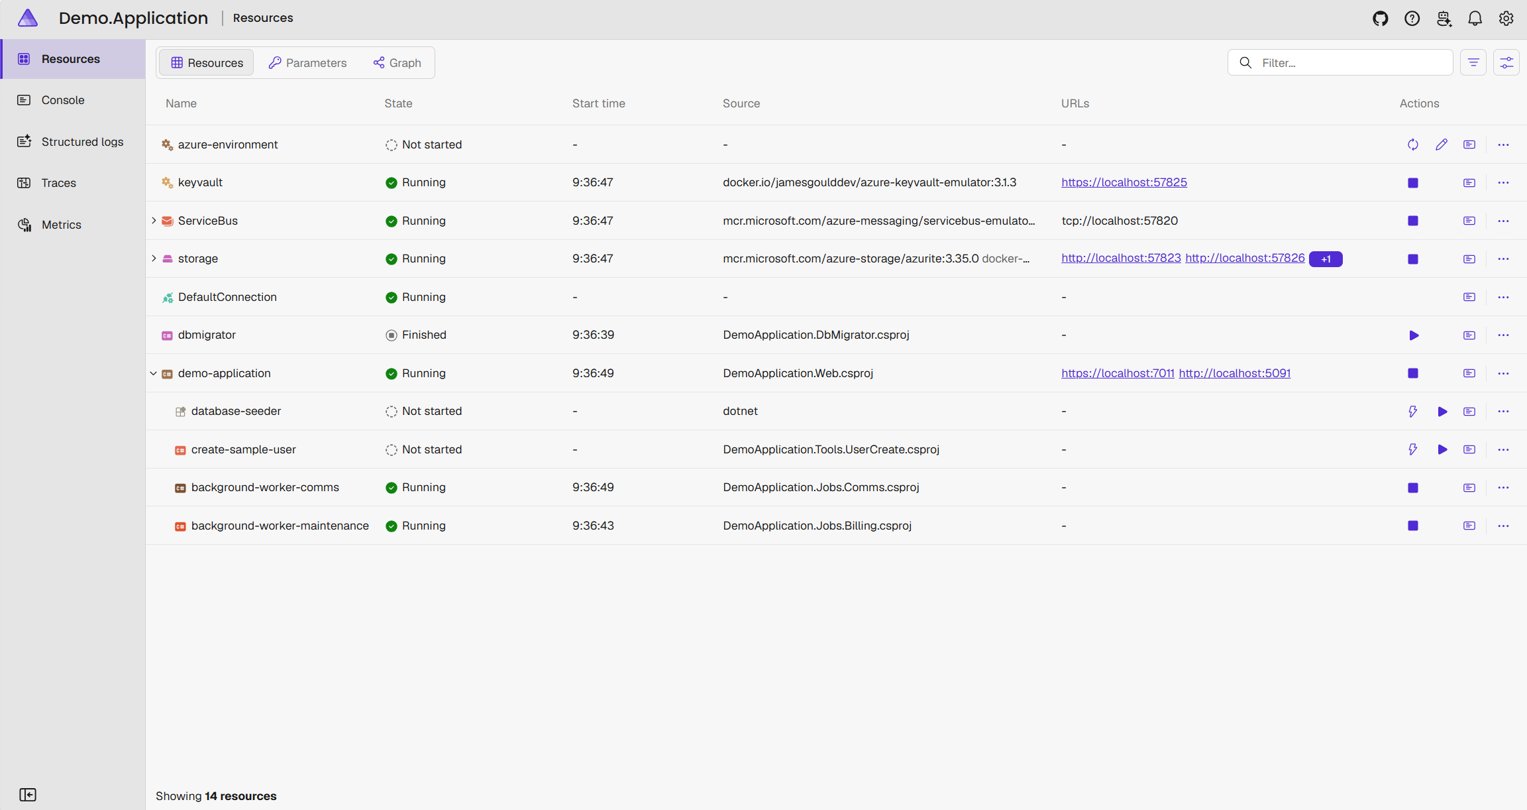1527x810 pixels.
Task: Select the DefaultConnection resource name
Action: click(227, 297)
